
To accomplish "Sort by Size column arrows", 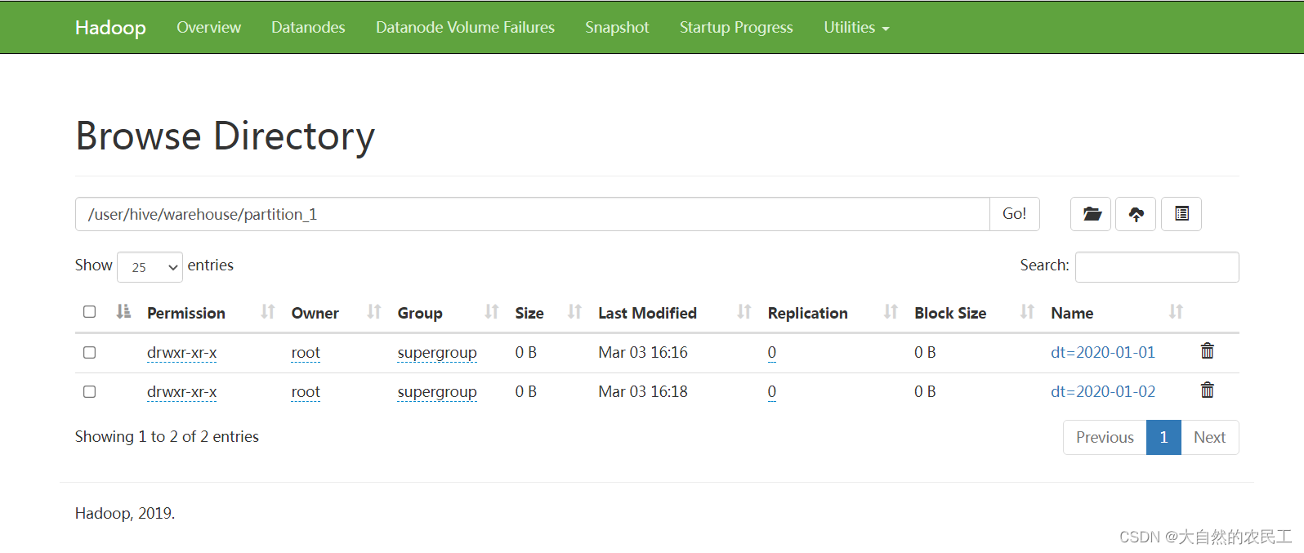I will point(574,312).
